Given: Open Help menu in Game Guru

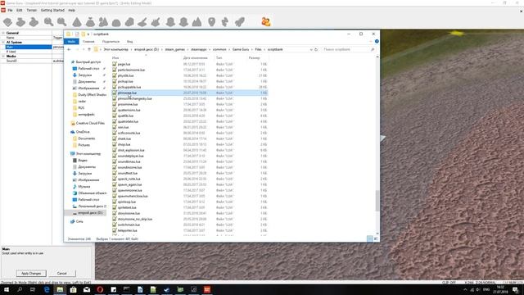Looking at the screenshot, I should click(x=71, y=11).
